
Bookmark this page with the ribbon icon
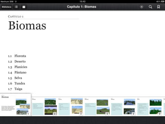[158, 7]
